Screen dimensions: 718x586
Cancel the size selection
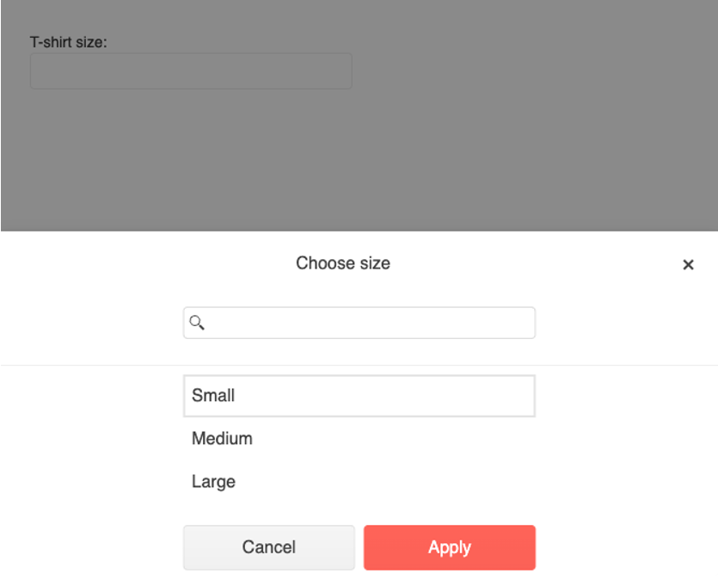(269, 547)
